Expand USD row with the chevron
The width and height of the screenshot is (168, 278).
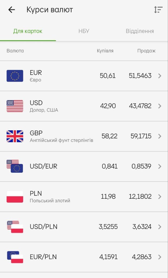tap(160, 106)
